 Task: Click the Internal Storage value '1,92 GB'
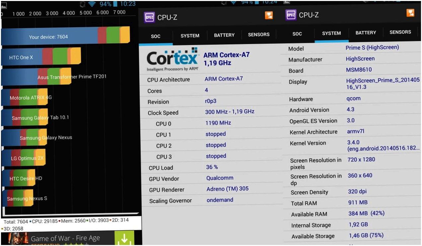tap(358, 224)
